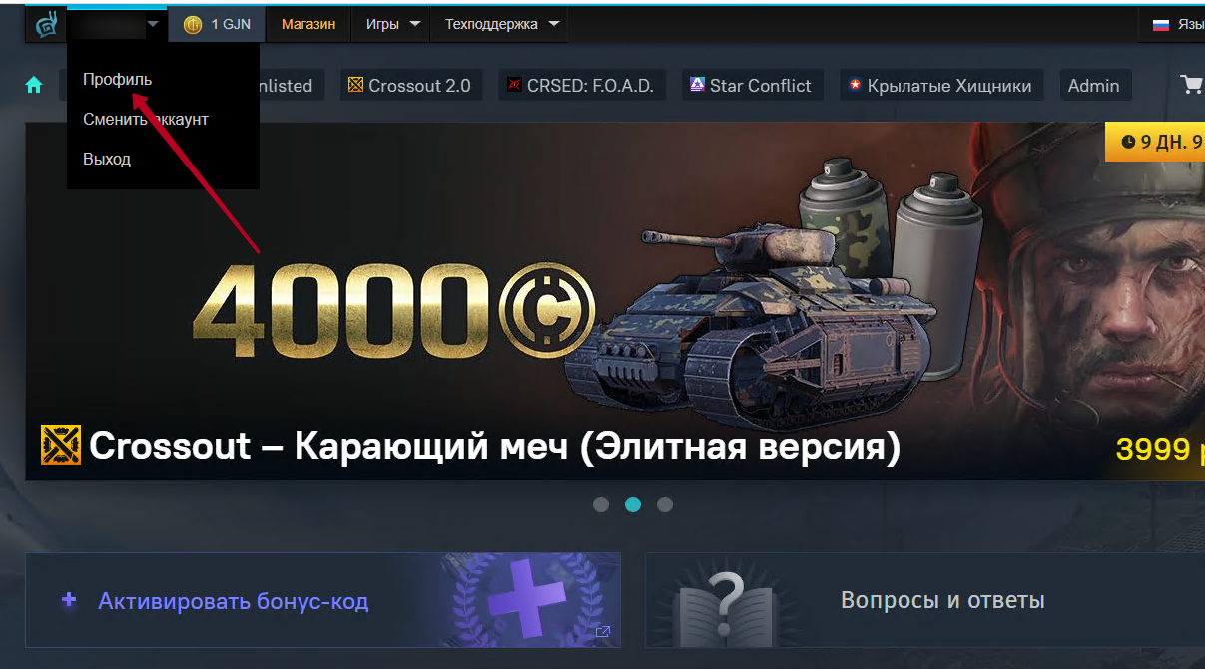Open the Крылатые Хищники game tab
This screenshot has width=1205, height=669.
tap(941, 86)
